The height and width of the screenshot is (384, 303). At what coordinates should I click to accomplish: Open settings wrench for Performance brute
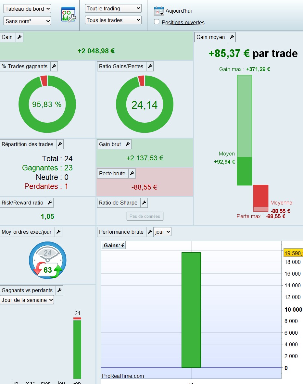pos(150,232)
